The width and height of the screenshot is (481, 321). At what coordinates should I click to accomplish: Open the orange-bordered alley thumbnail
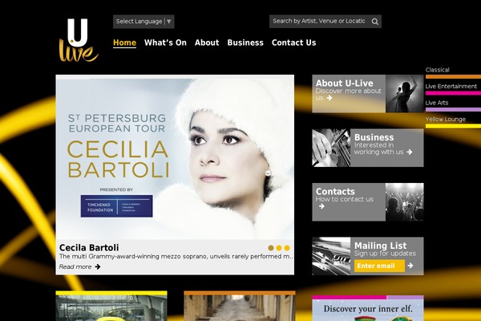coord(240,307)
